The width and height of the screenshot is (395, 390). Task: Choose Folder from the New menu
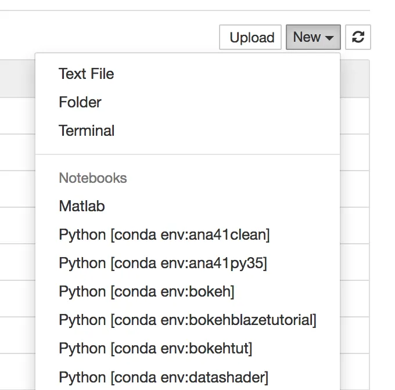coord(80,102)
